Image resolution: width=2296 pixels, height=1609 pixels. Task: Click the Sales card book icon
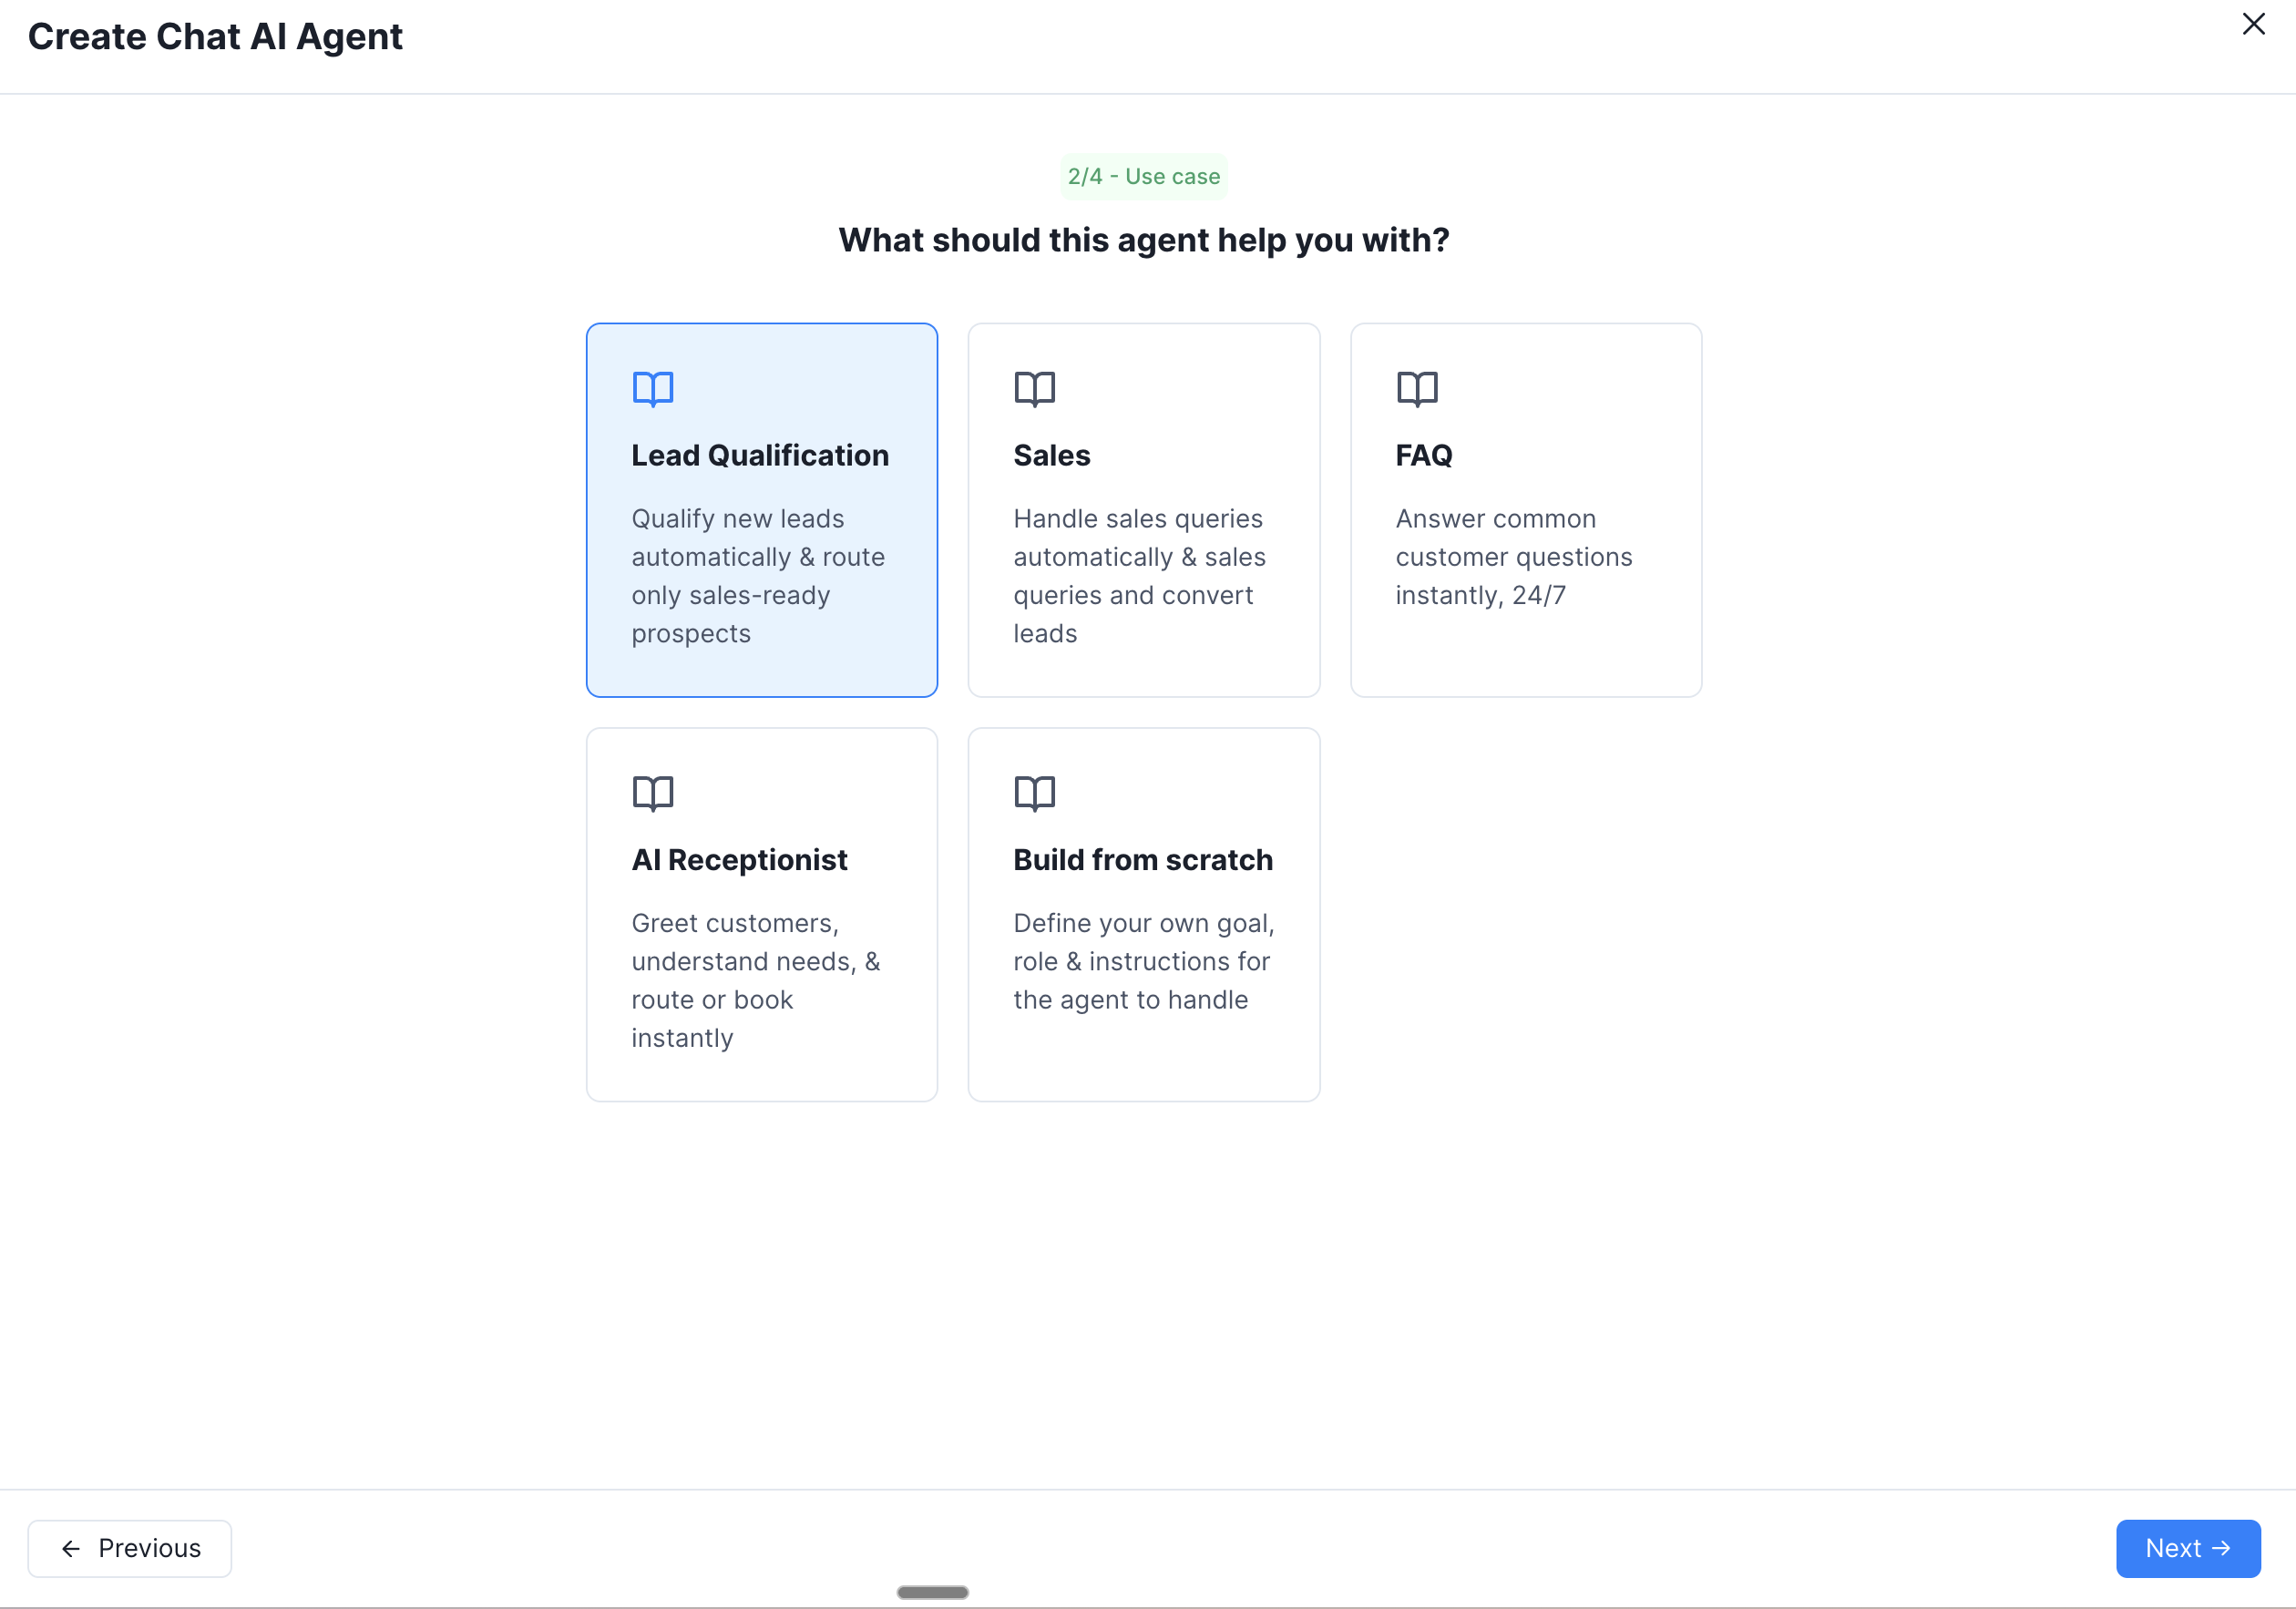[x=1034, y=388]
